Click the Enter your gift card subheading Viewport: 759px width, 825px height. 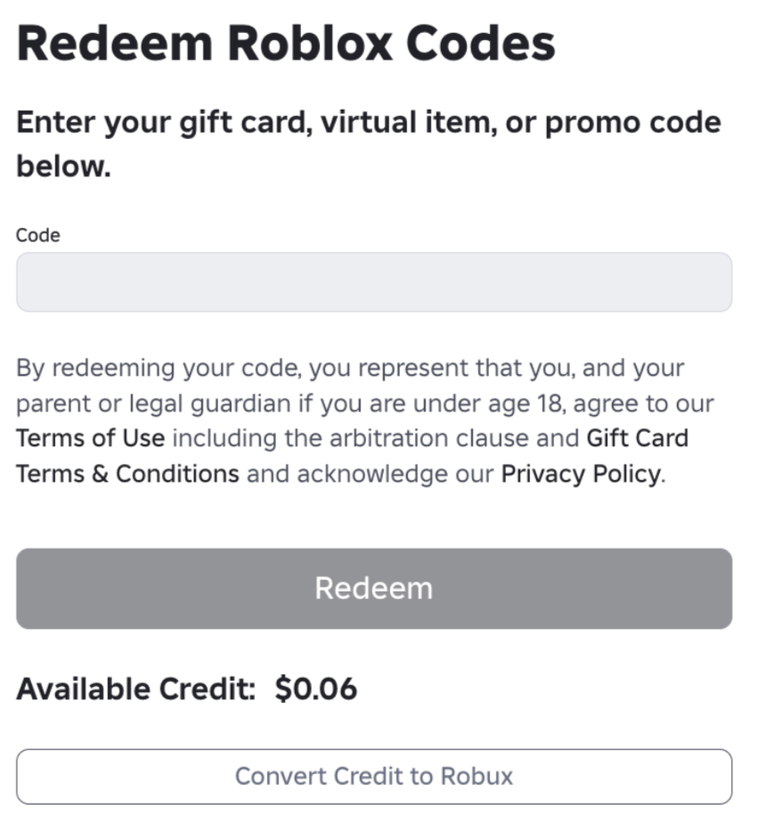(x=368, y=143)
